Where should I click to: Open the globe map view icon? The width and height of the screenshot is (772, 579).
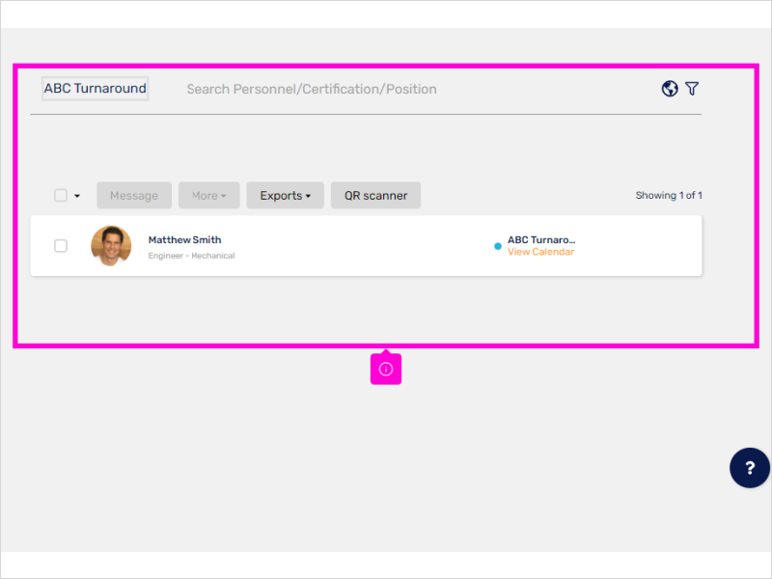(x=669, y=89)
